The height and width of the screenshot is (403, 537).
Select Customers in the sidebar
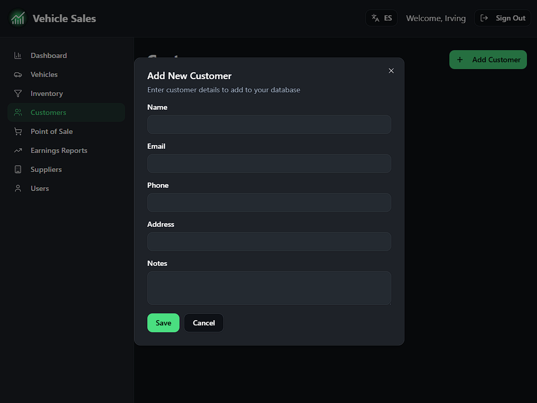(x=66, y=112)
